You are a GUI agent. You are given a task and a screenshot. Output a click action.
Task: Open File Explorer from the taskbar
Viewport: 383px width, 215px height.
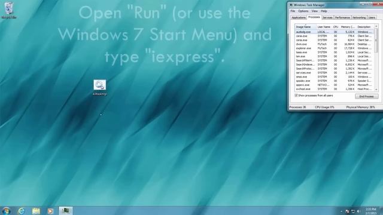(x=36, y=211)
